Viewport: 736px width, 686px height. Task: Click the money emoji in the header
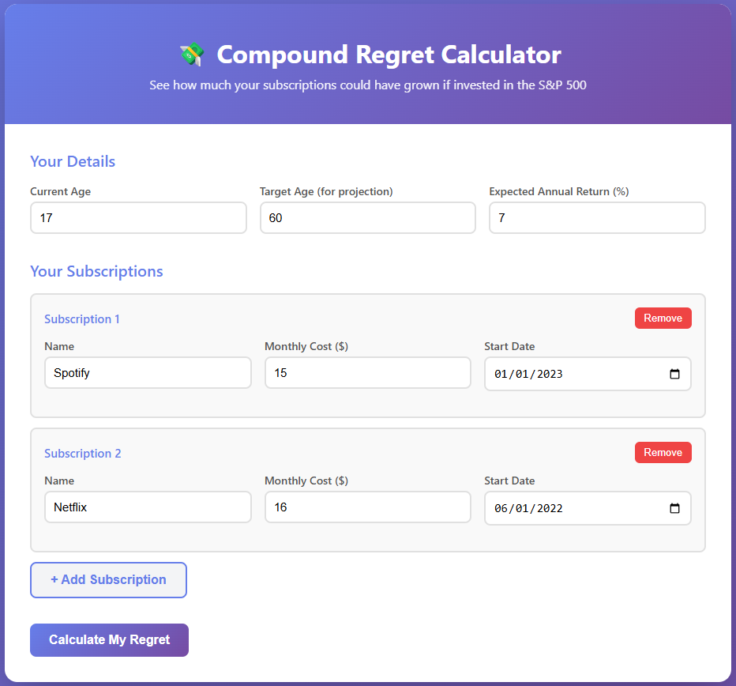[x=191, y=55]
